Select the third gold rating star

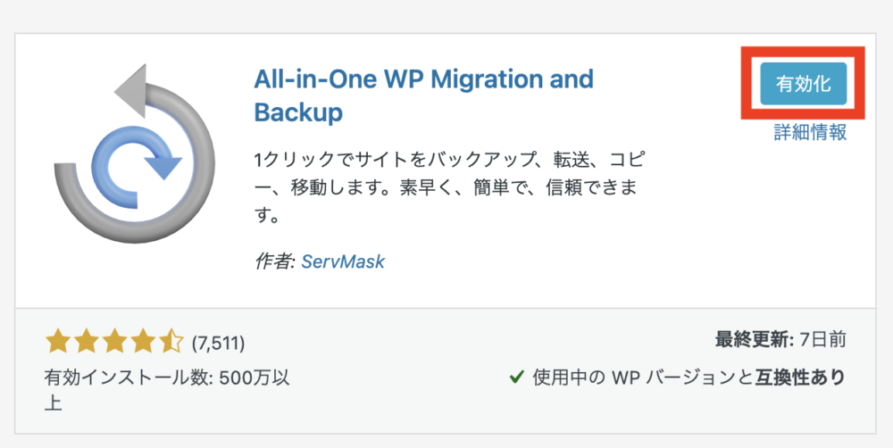[x=114, y=342]
